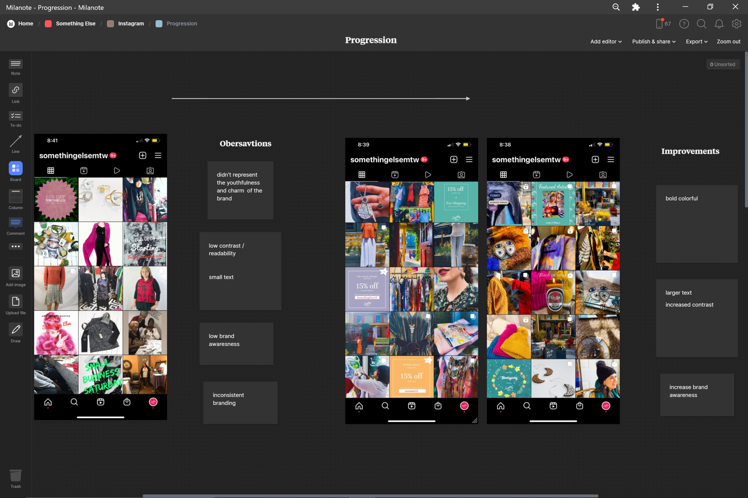Pick the Line drawing tool

coord(15,141)
